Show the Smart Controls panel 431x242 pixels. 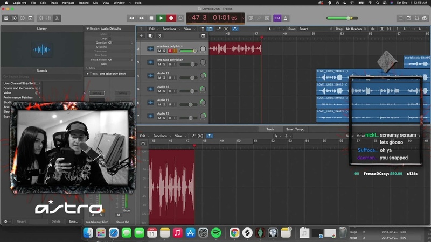coord(41,18)
